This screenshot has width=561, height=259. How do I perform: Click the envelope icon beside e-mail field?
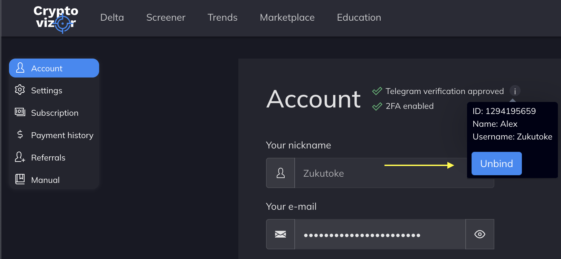(x=280, y=234)
